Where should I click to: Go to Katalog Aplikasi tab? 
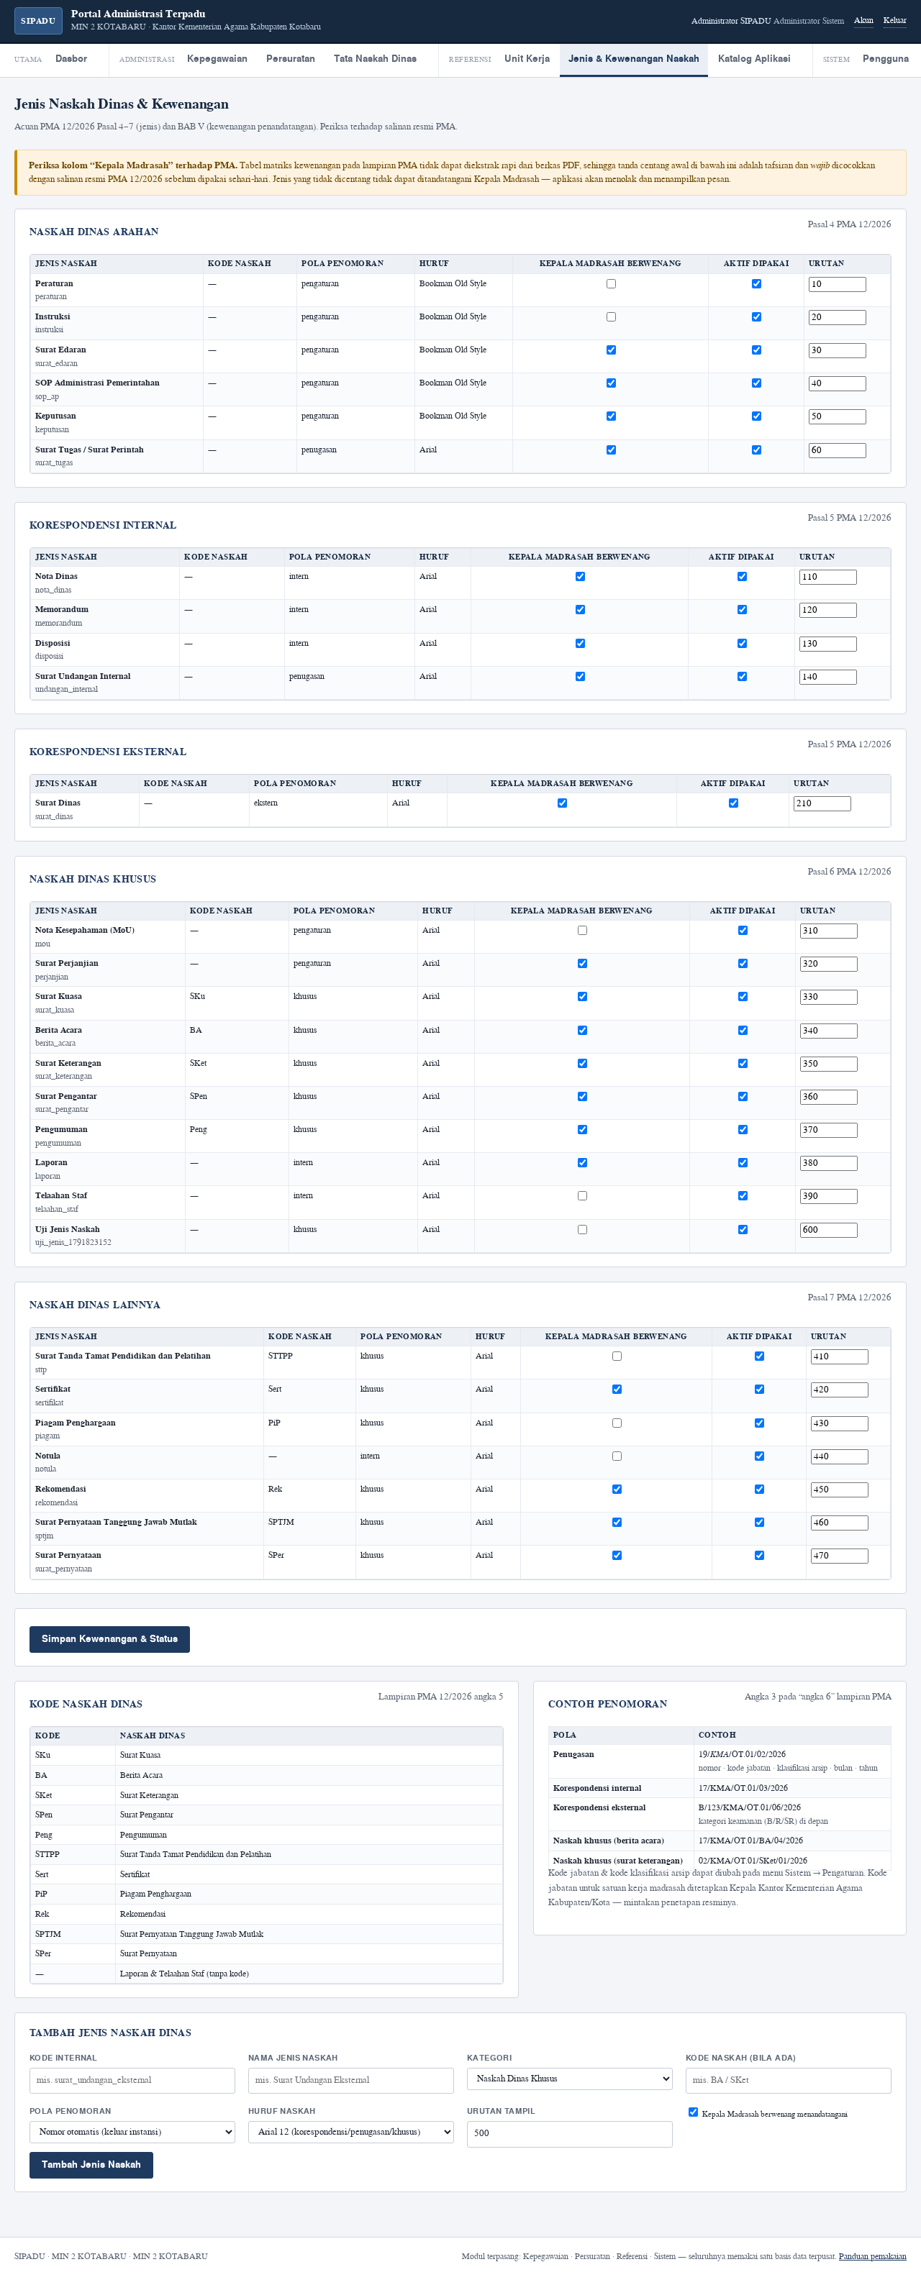tap(754, 58)
